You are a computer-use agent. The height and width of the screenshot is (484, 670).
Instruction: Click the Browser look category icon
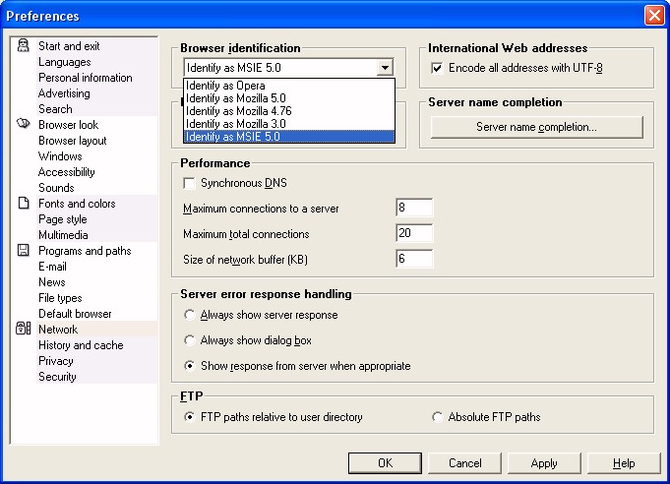(23, 124)
